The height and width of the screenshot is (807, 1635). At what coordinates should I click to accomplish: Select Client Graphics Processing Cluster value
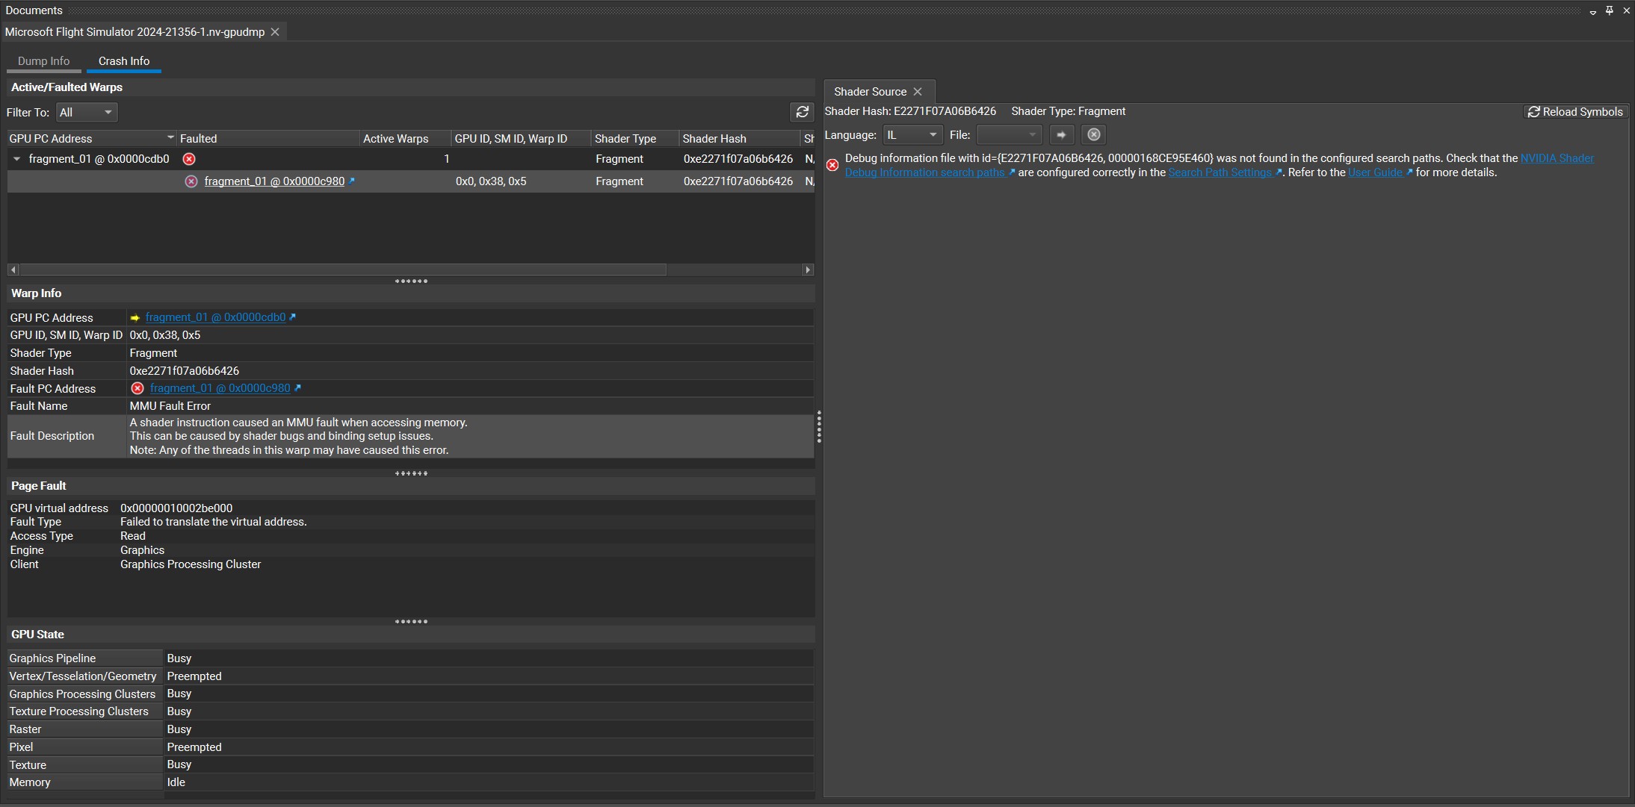click(x=191, y=564)
